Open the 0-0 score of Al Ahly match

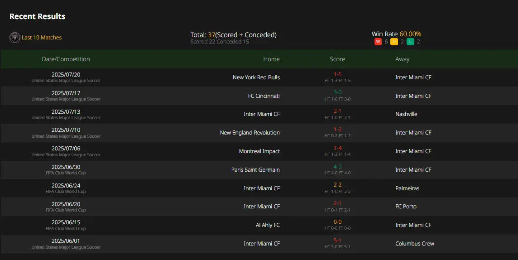click(x=337, y=221)
